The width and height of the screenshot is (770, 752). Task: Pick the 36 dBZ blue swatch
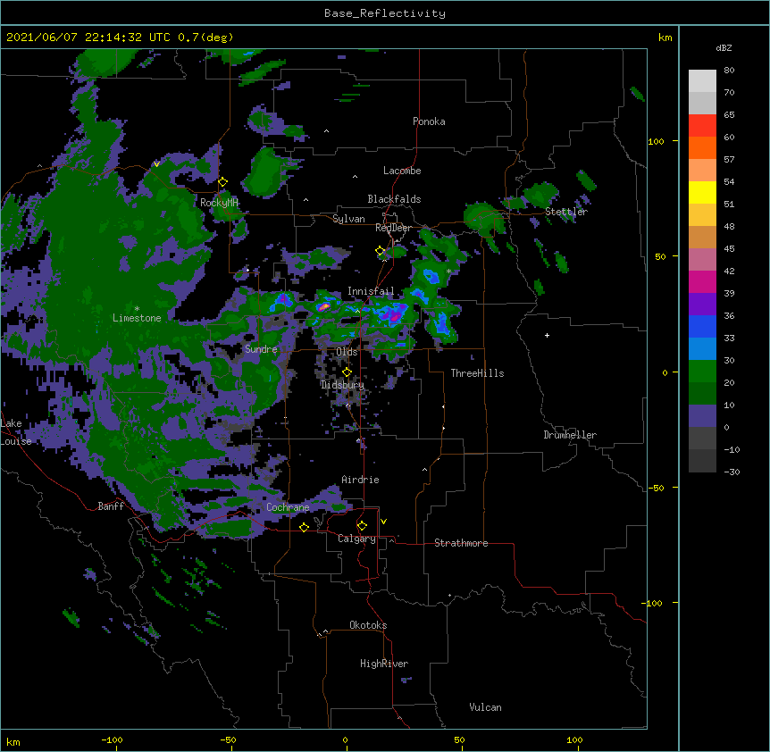702,326
